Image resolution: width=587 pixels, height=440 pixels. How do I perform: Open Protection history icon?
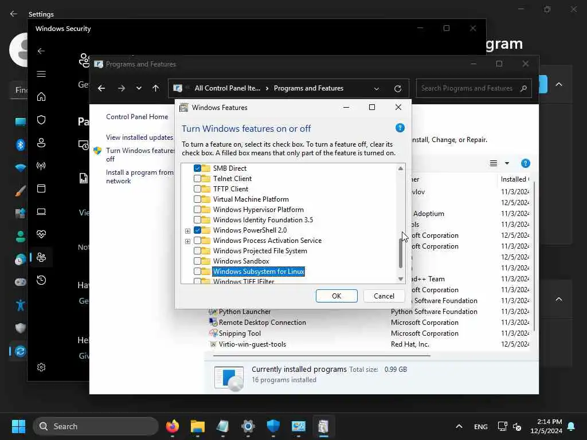41,280
